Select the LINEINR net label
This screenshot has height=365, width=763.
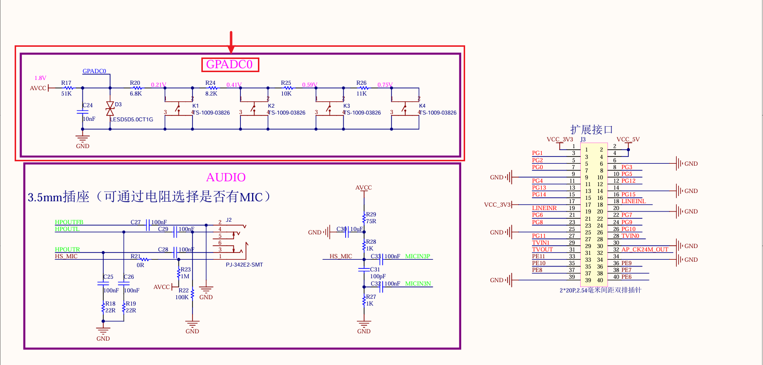[544, 208]
